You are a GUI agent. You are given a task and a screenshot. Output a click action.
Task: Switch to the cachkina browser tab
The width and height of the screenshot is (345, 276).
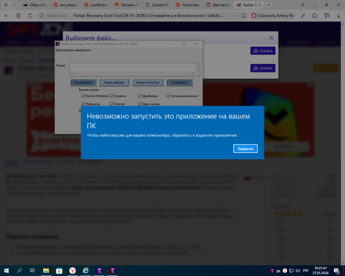[x=96, y=5]
